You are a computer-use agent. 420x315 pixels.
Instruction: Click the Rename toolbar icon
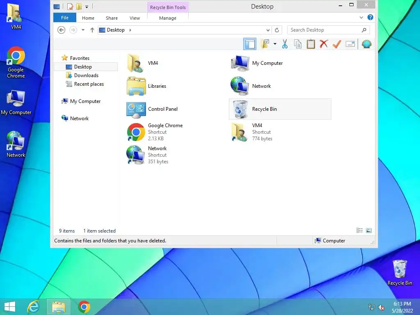pos(350,44)
